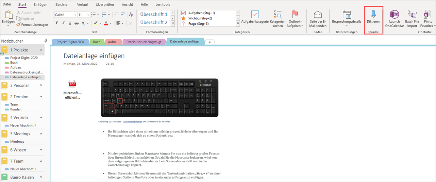Collapse the 1 Projekte notebook

tap(41, 50)
